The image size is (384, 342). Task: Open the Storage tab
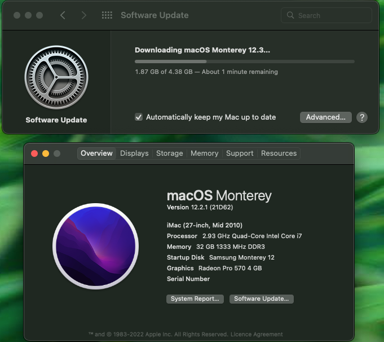pos(170,154)
